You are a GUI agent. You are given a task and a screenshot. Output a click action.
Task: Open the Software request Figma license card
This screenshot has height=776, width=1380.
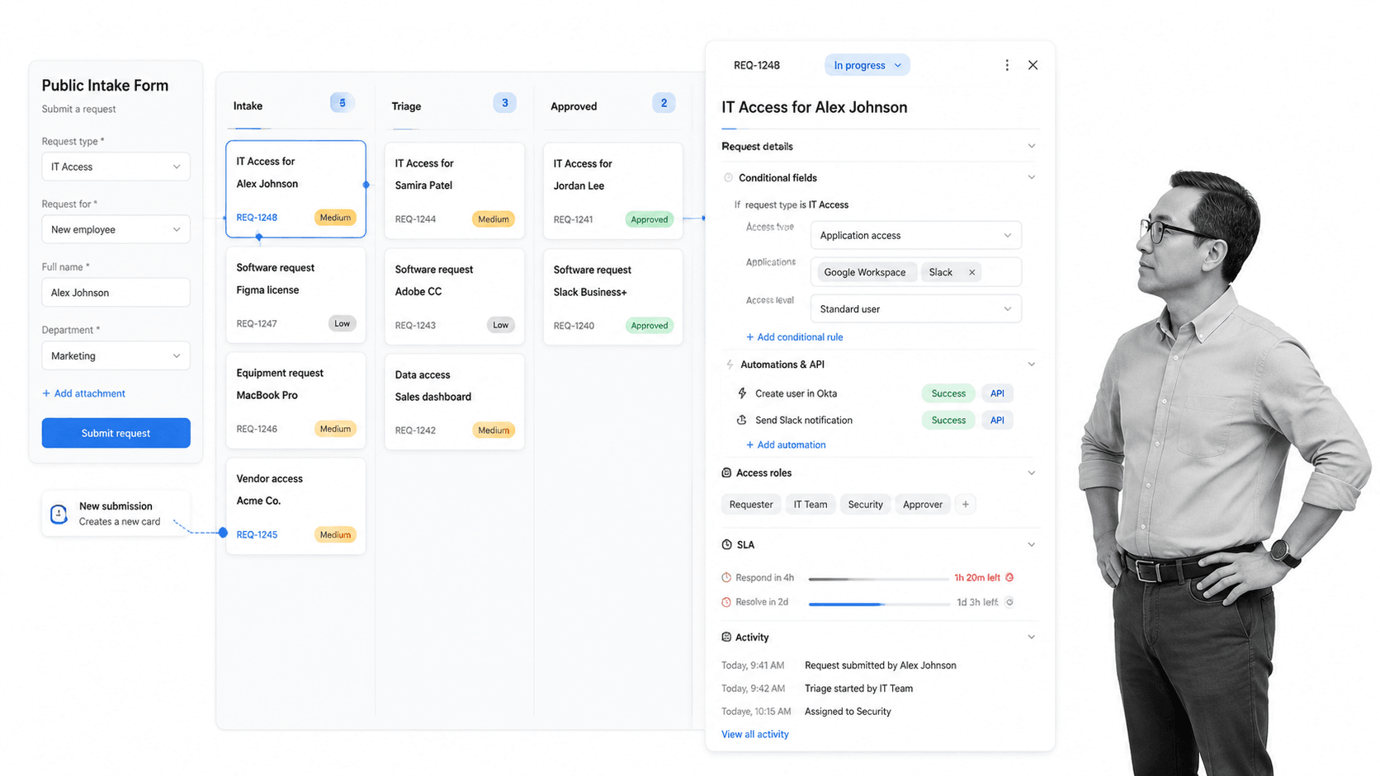point(295,295)
